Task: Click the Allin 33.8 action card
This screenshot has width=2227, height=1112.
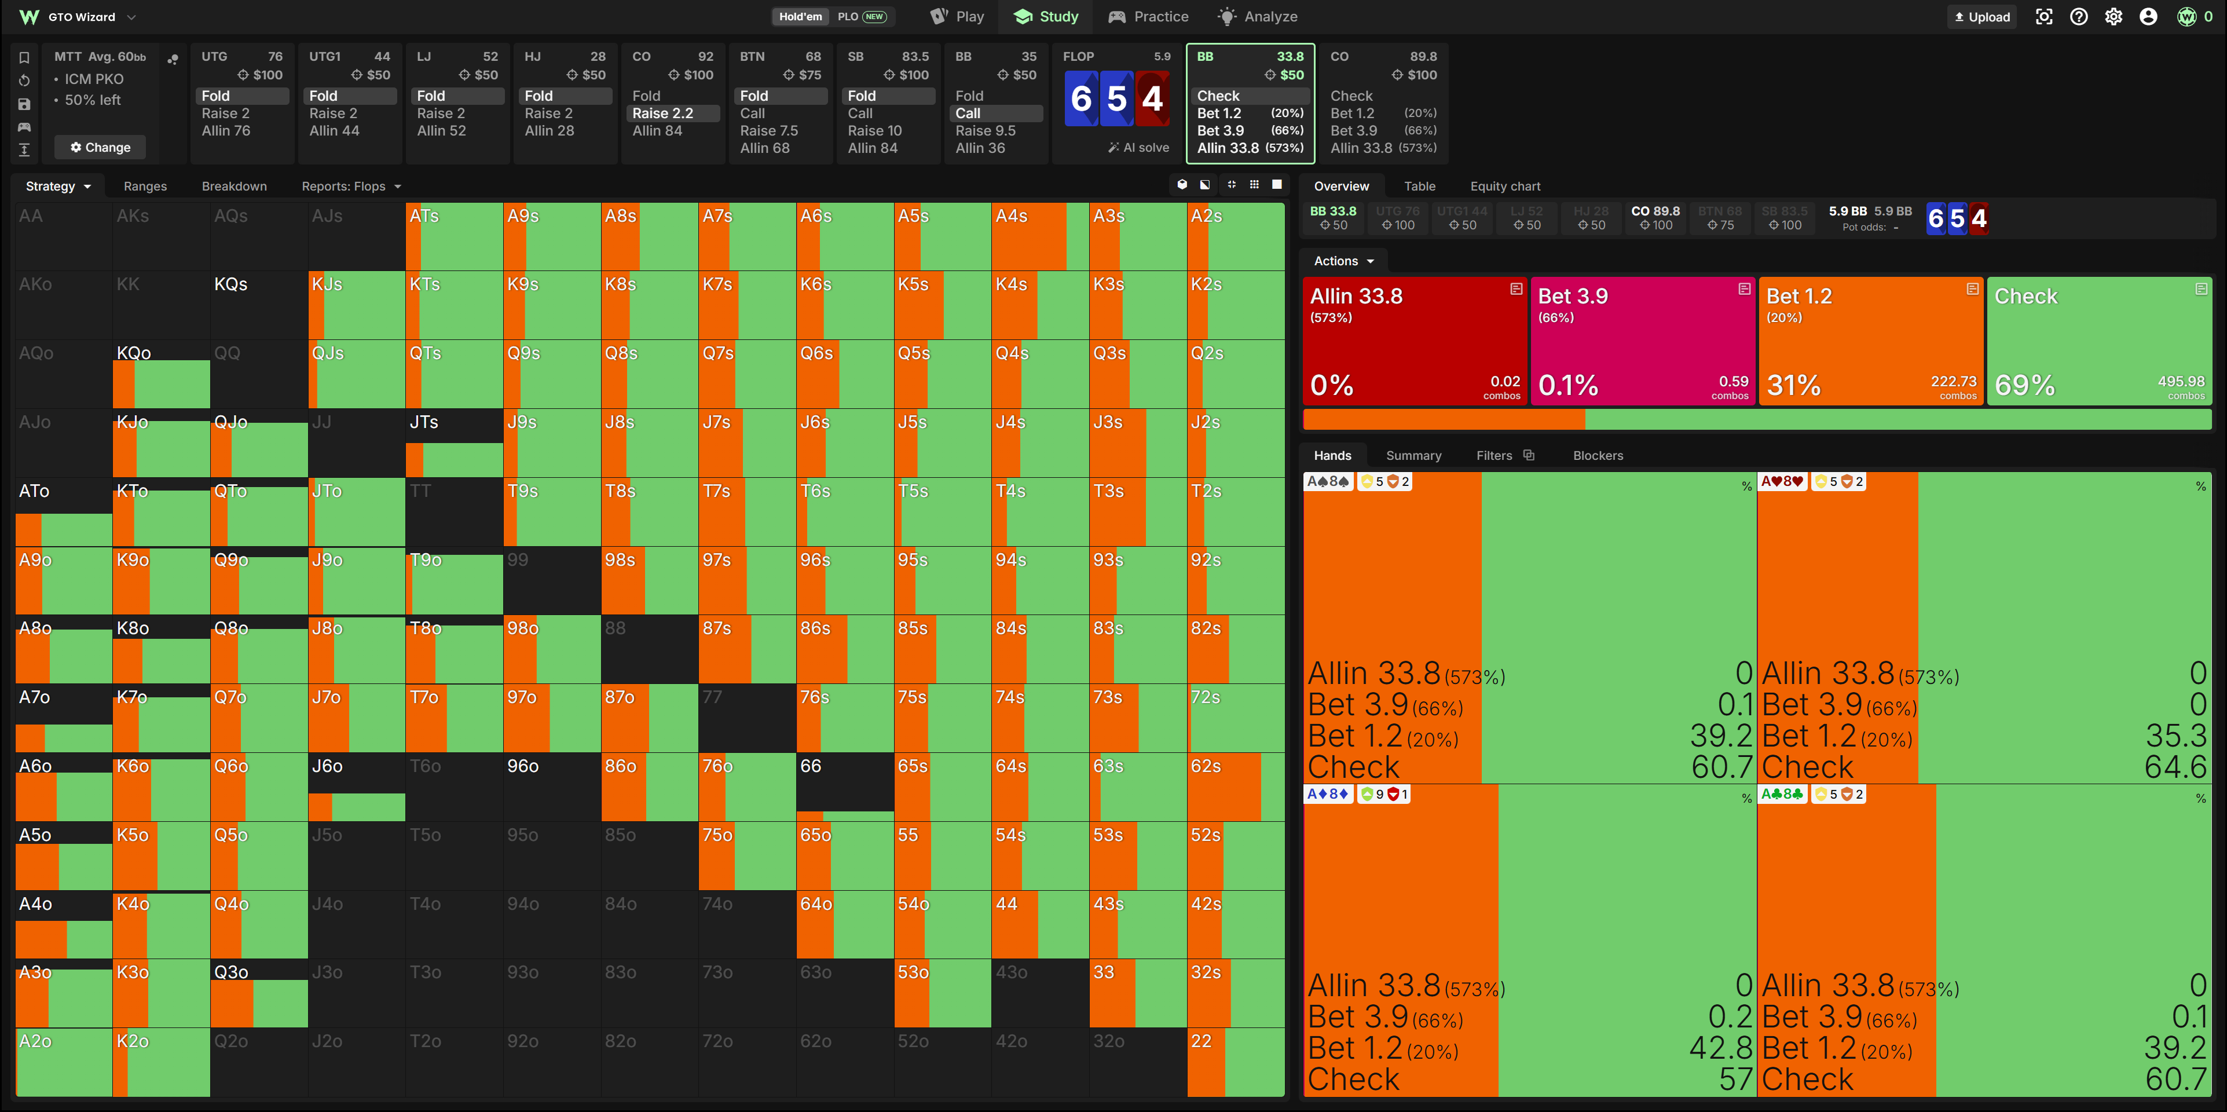Action: coord(1415,341)
